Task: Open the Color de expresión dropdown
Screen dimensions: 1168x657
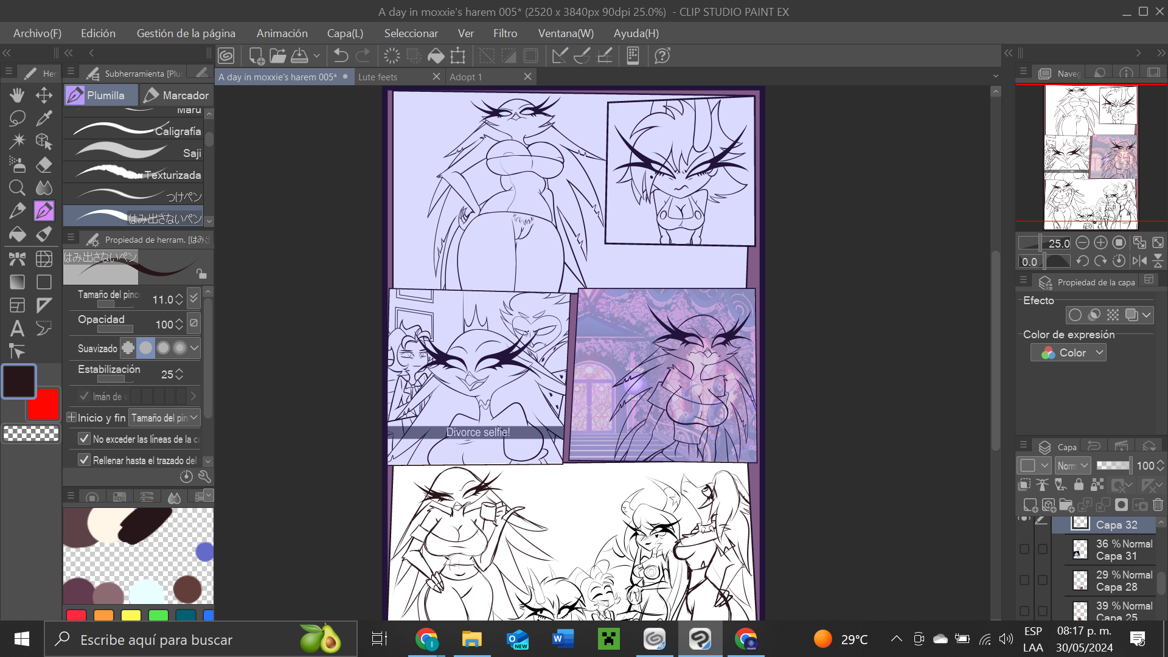Action: point(1068,353)
